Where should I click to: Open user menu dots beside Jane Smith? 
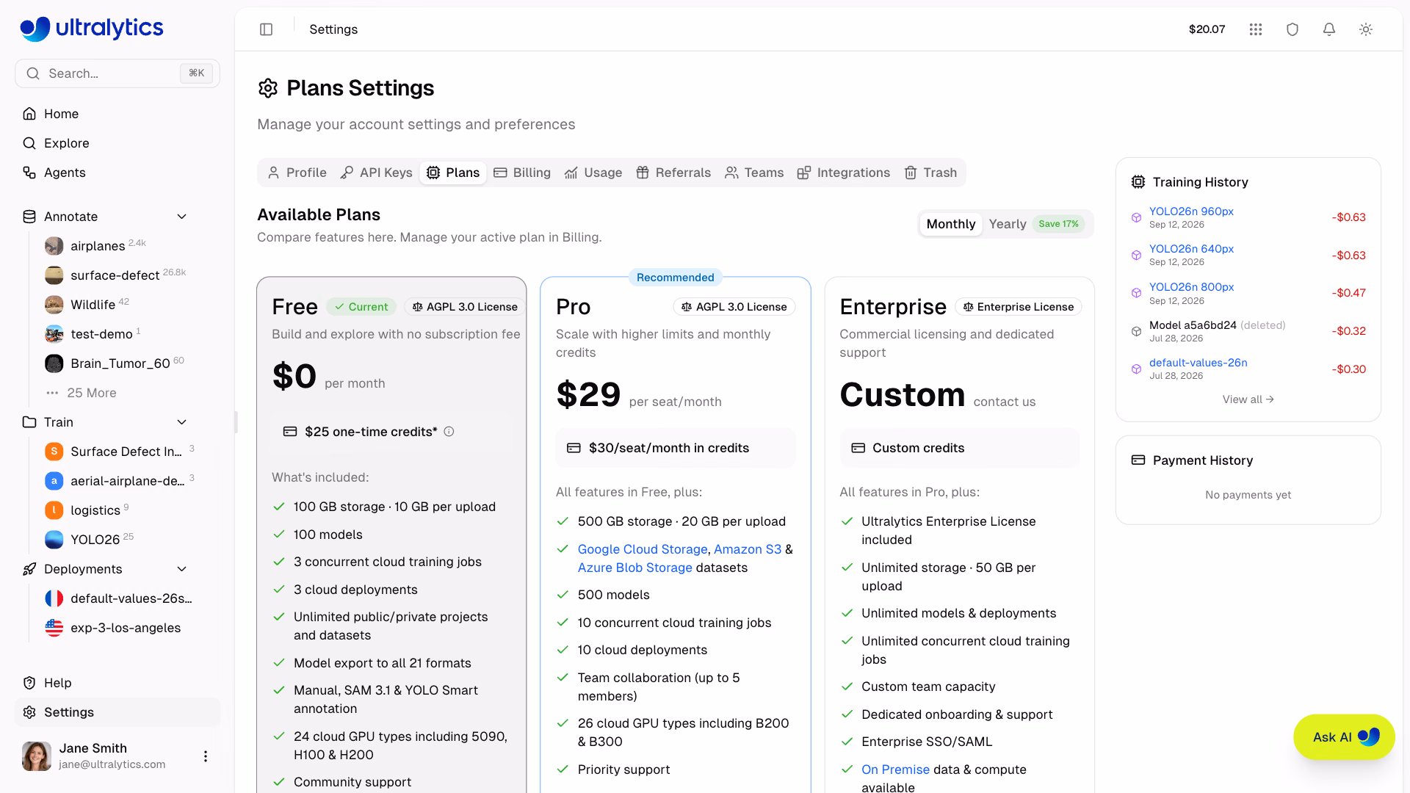(206, 756)
